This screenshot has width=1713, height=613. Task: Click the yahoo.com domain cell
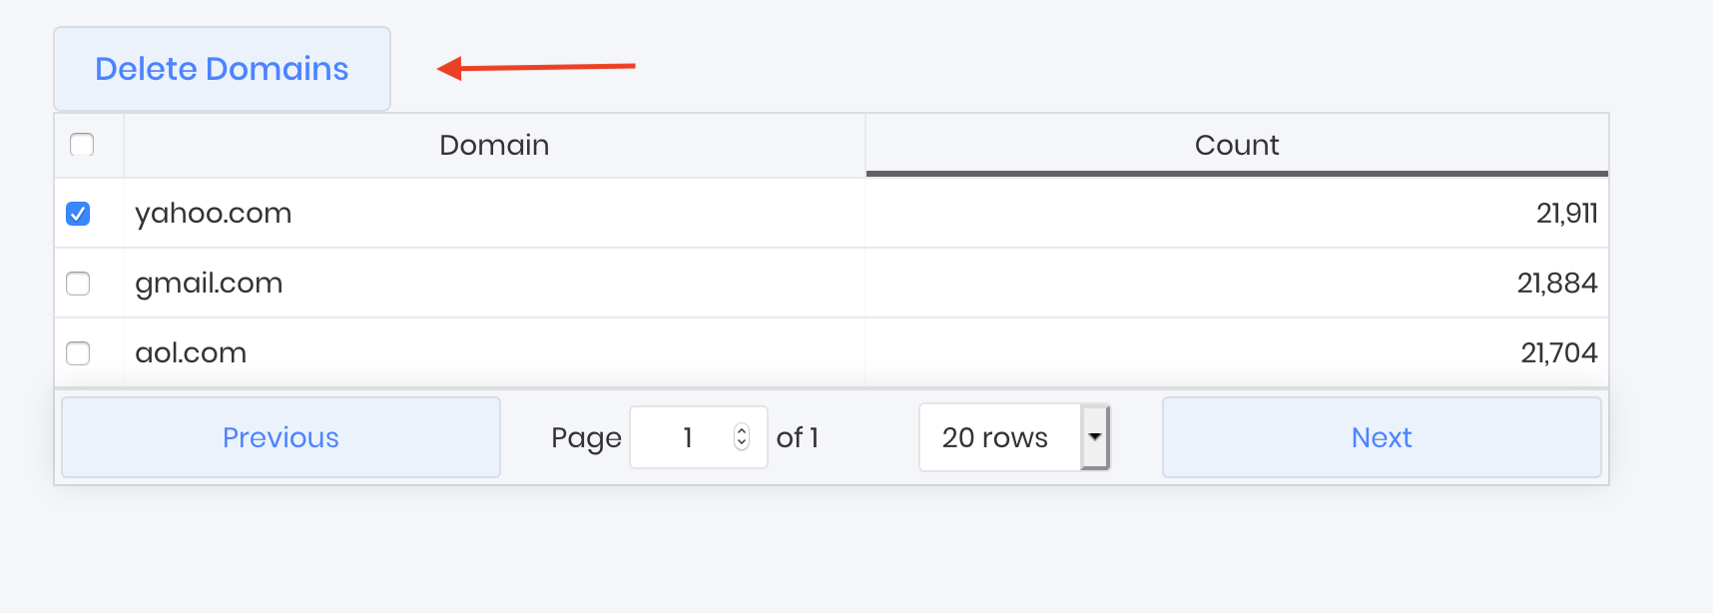point(214,214)
